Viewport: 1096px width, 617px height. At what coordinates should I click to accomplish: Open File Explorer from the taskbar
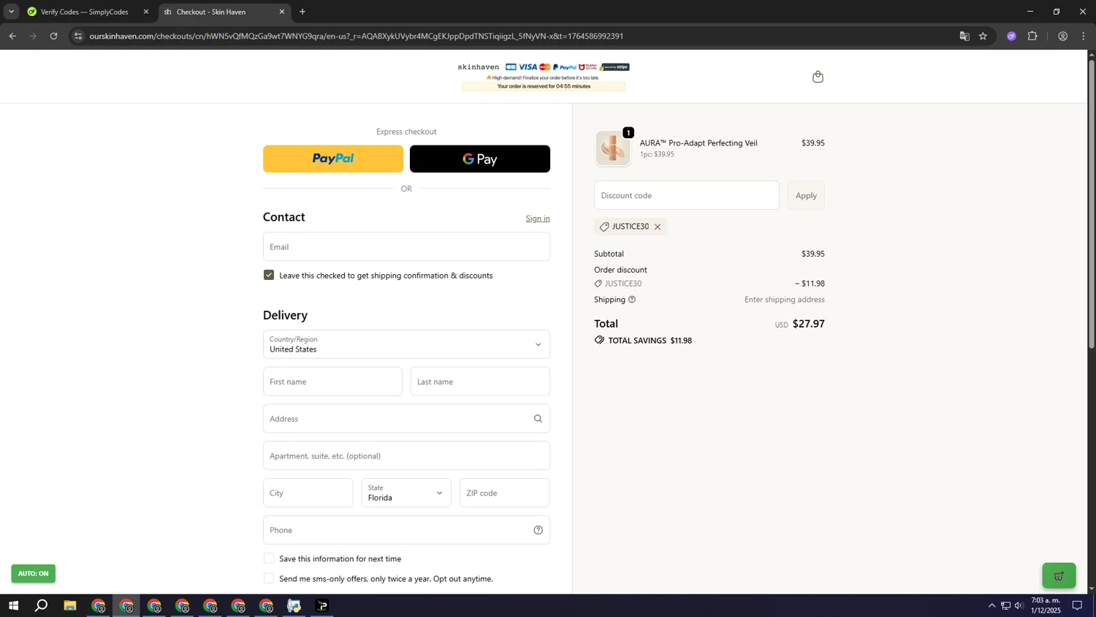(70, 606)
